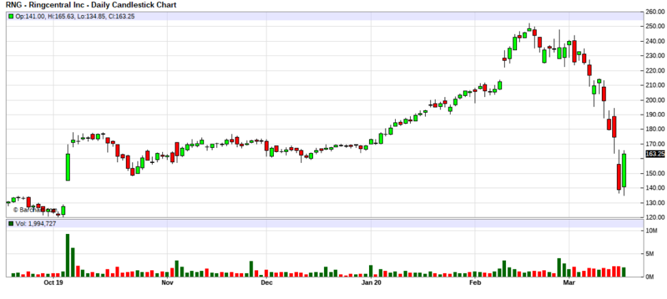
Task: Click the tallest volume bar in October
Action: (68, 255)
